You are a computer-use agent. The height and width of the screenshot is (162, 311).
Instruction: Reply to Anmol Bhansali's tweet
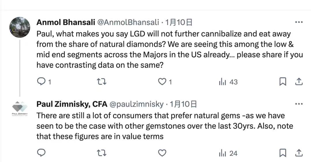[x=41, y=82]
